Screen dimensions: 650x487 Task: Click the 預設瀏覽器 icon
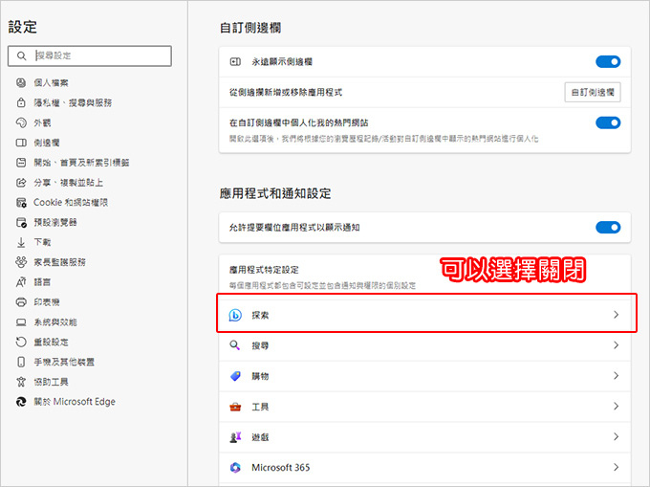coord(21,222)
